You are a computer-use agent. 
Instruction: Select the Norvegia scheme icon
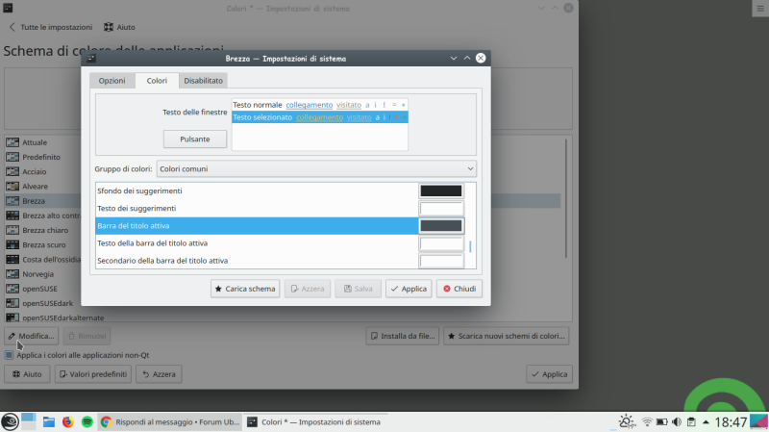click(x=12, y=274)
